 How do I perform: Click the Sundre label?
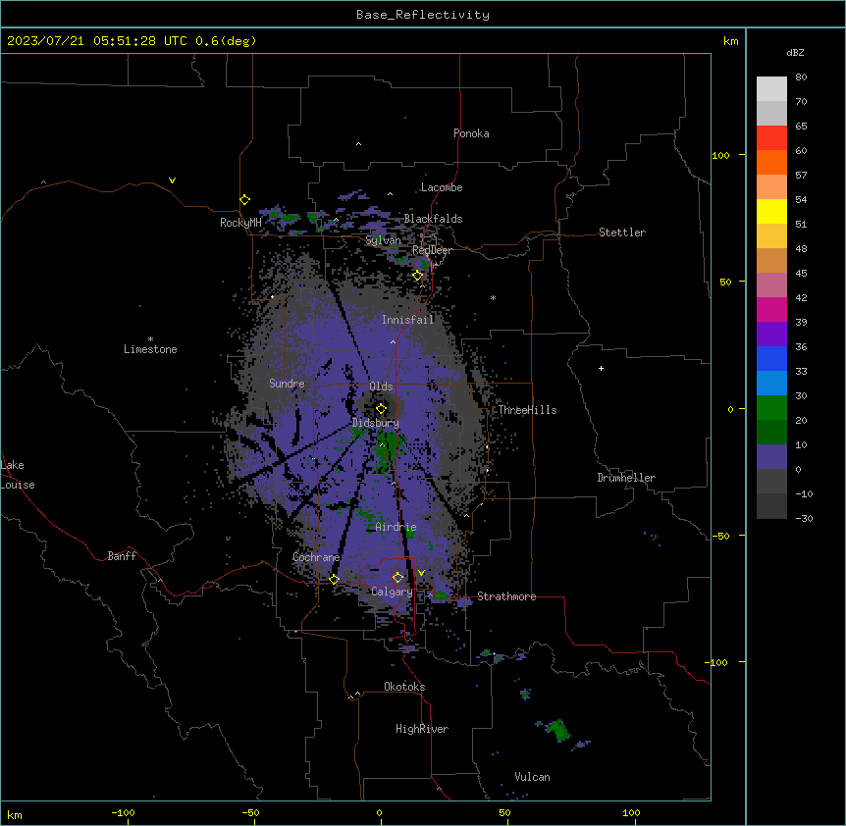click(287, 384)
